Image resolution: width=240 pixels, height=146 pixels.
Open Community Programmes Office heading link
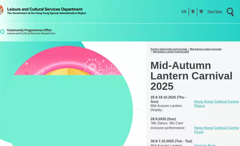point(29,30)
